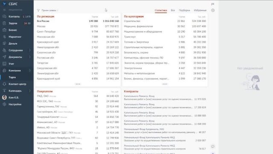Switch to the Все tab
Viewport: 273px width, 154px height.
pos(173,10)
